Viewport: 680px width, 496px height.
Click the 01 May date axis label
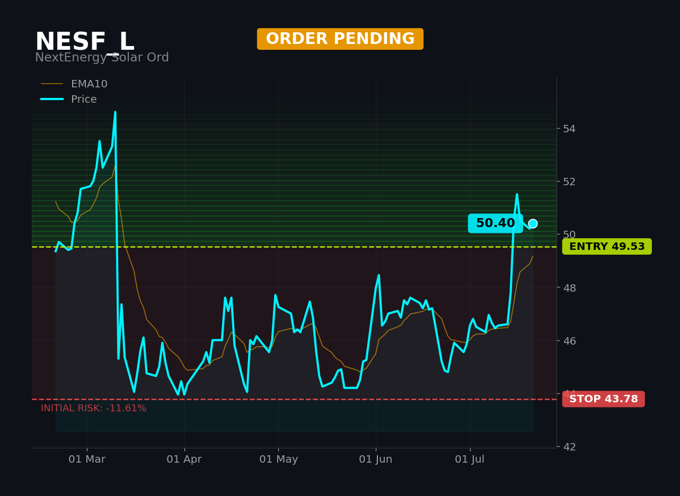(279, 459)
